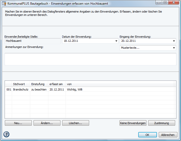This screenshot has height=141, width=181.
Task: Click the Zustimmung button
Action: (162, 123)
